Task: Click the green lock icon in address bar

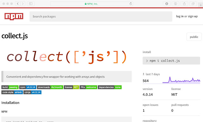Action: point(86,4)
